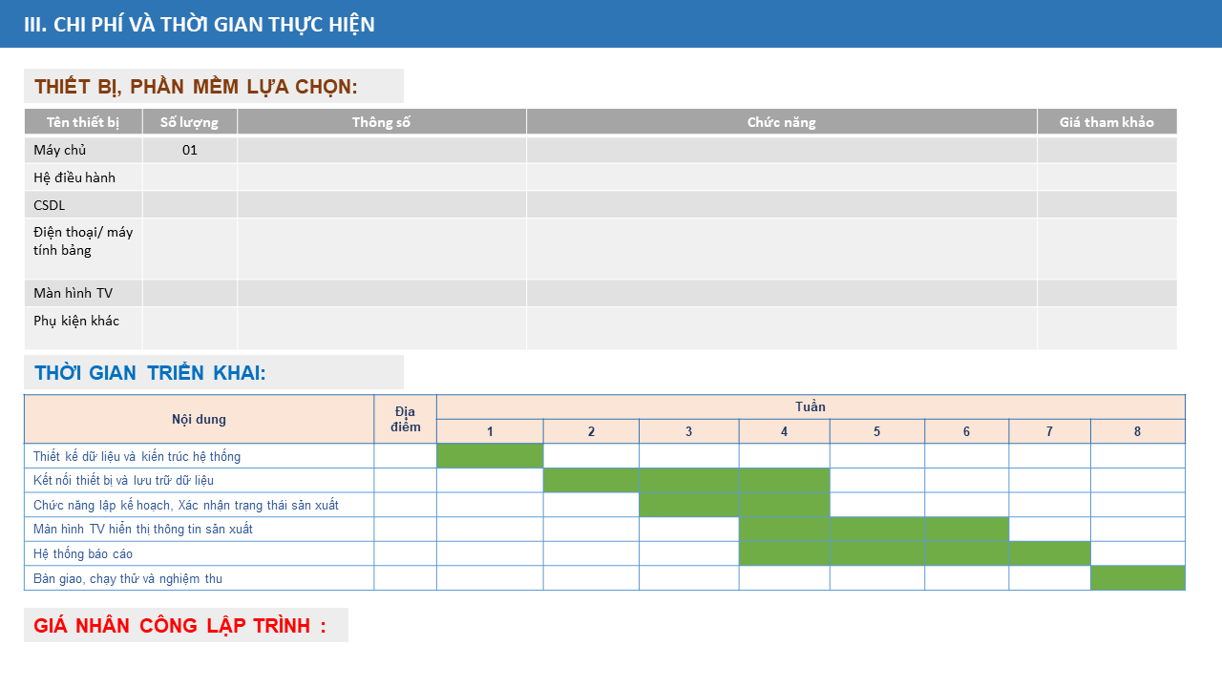Select the 'Phụ kiện khác' cell
This screenshot has height=687, width=1222.
point(76,321)
